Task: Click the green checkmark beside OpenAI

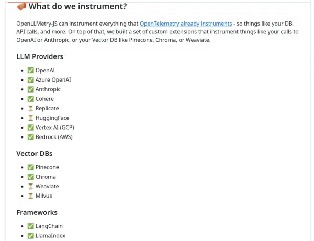Action: 30,71
